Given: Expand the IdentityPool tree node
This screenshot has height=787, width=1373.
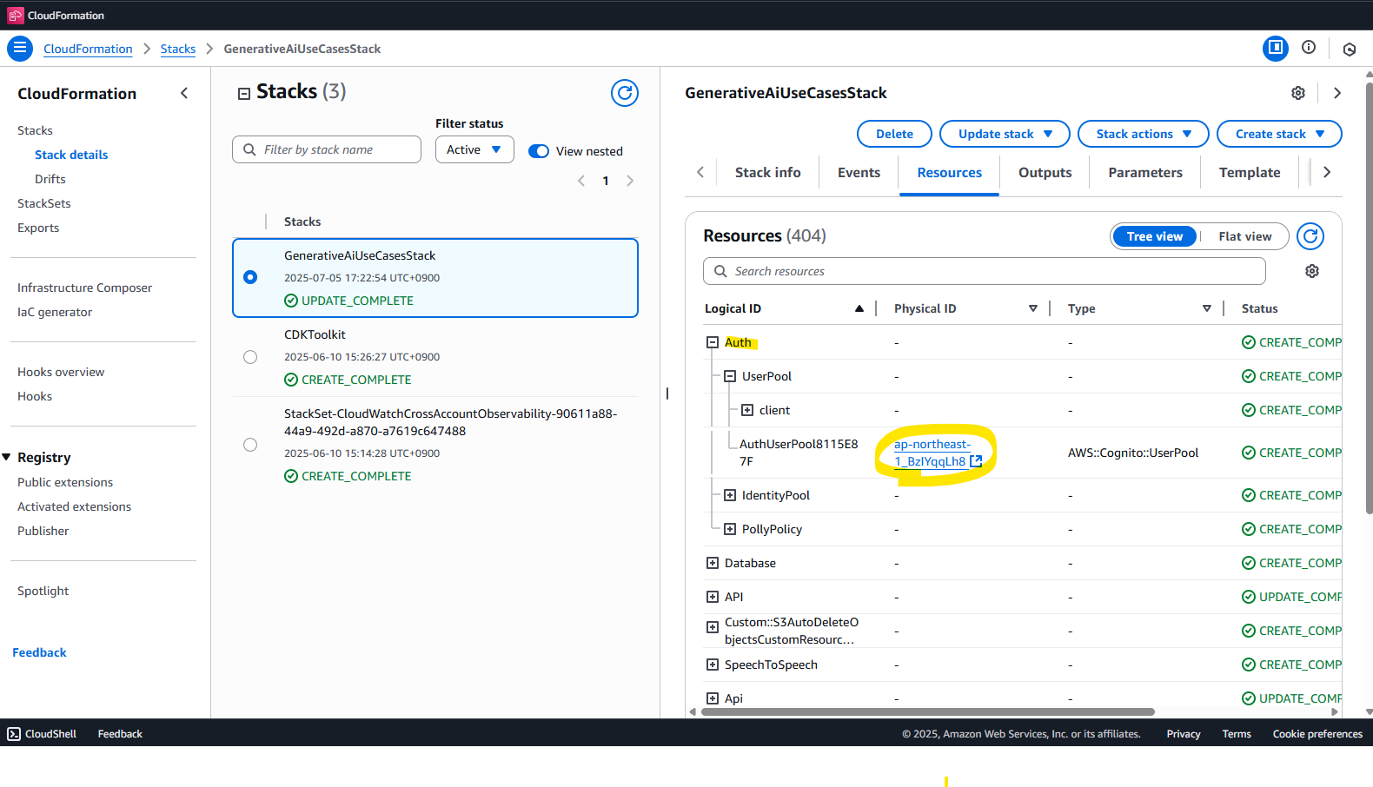Looking at the screenshot, I should 730,495.
